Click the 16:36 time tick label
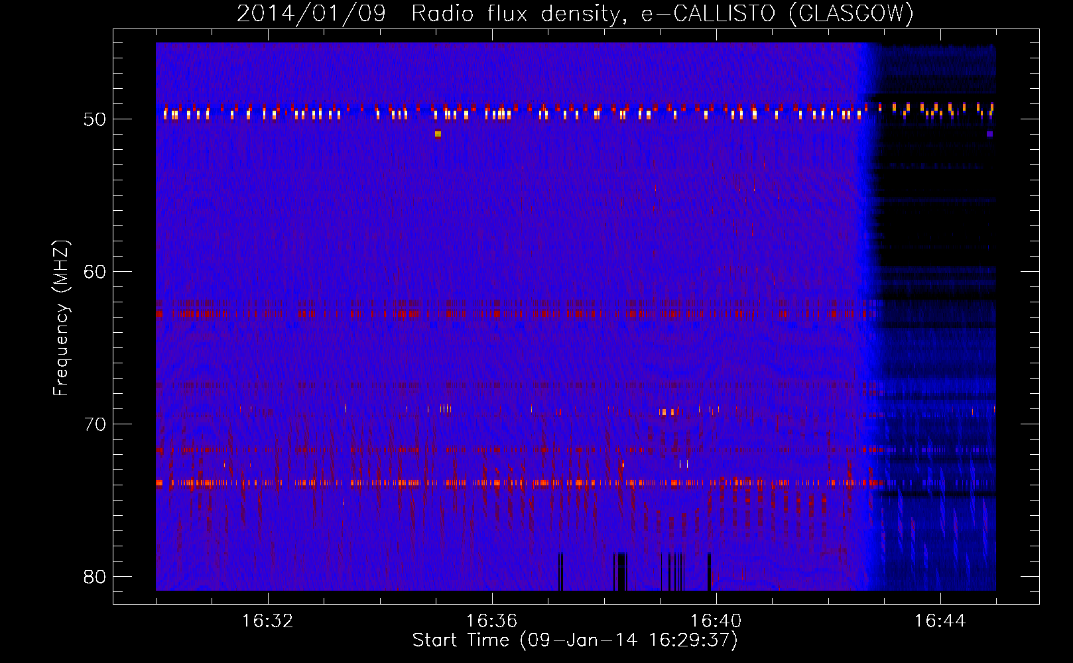This screenshot has height=663, width=1073. pos(491,621)
